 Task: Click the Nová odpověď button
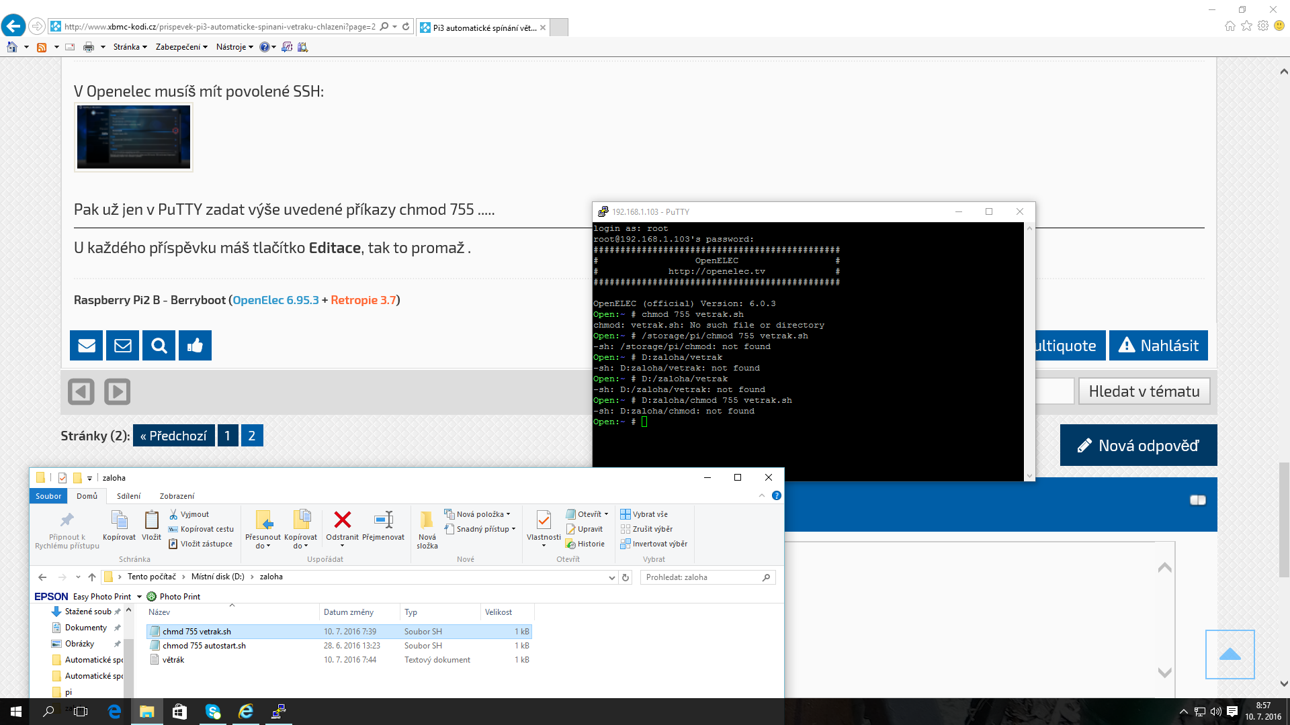(x=1138, y=446)
